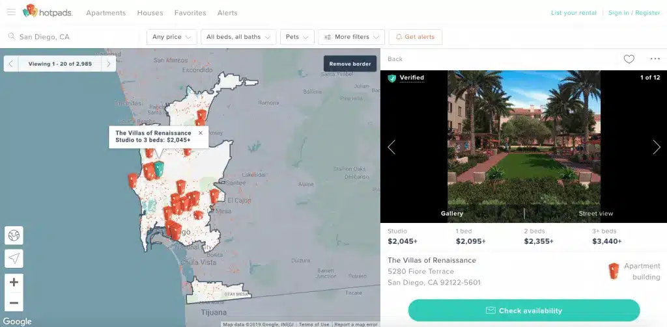
Task: Open the Apartments nav item
Action: [x=106, y=13]
